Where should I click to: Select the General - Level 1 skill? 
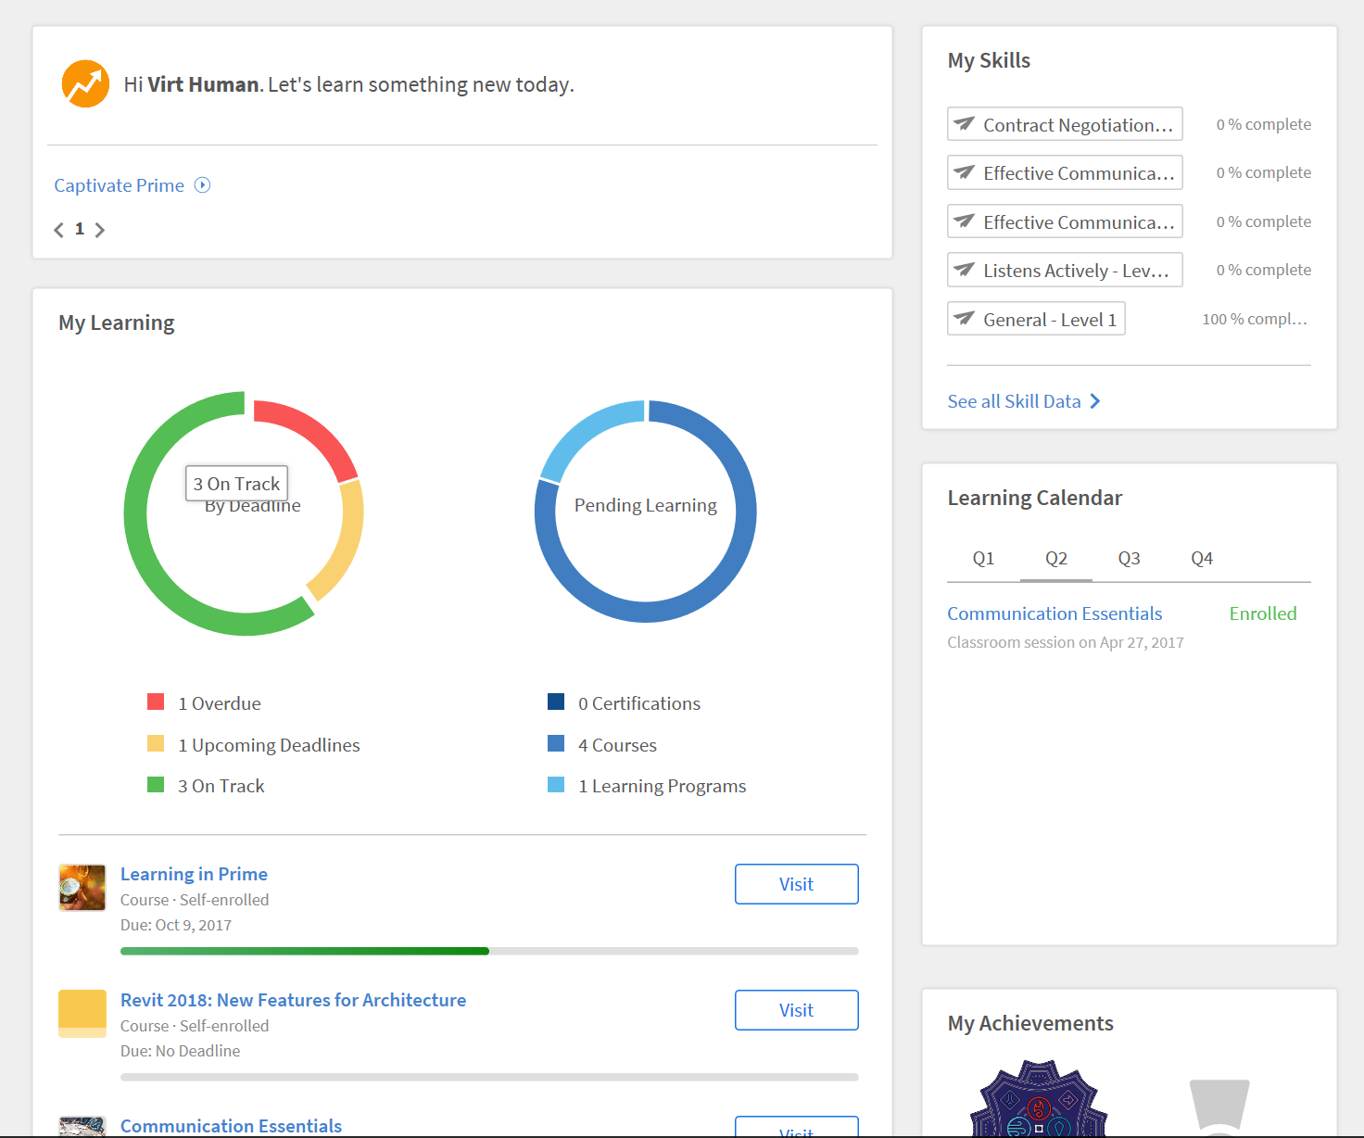pos(1036,319)
